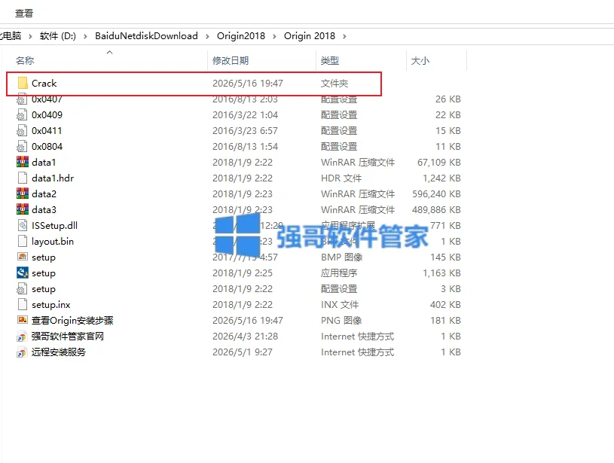Click the PNG 图像 type cell

point(341,321)
